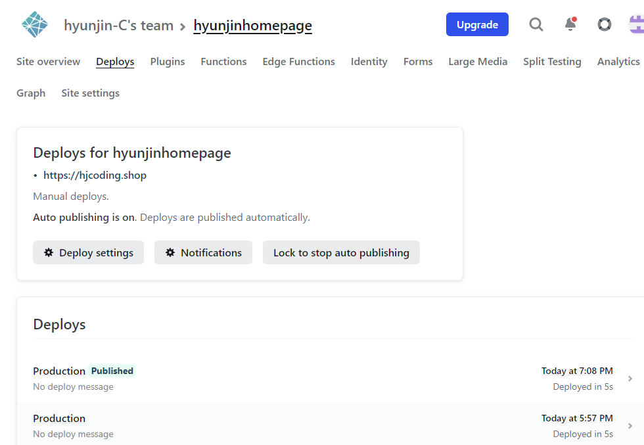
Task: Open Edge Functions tab
Action: pos(298,62)
